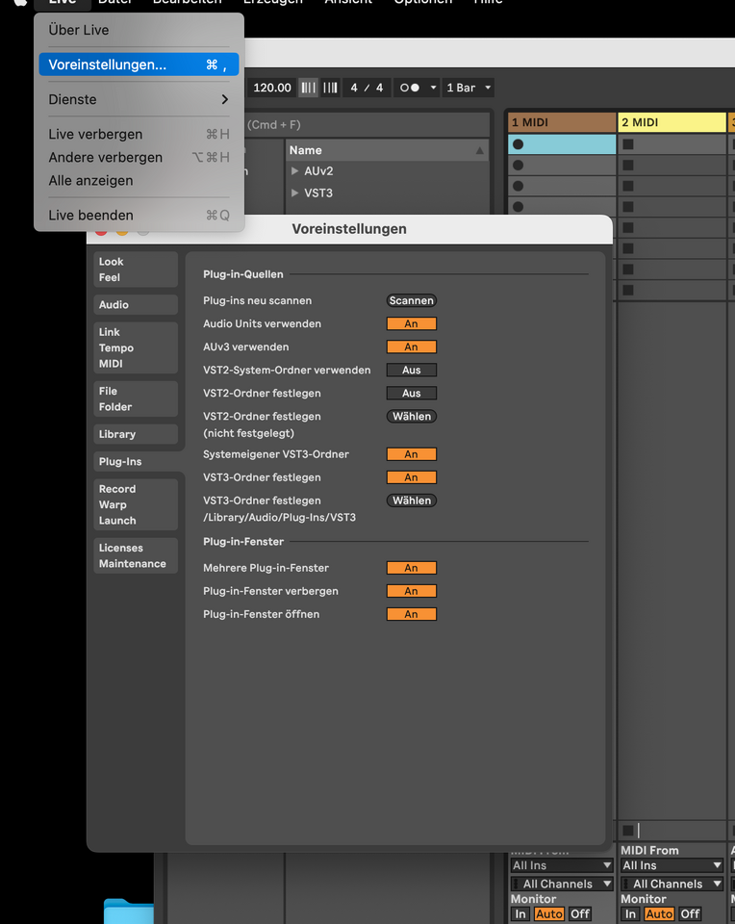Screen dimensions: 735x924
Task: Open the metronome settings dropdown arrow
Action: click(x=434, y=88)
